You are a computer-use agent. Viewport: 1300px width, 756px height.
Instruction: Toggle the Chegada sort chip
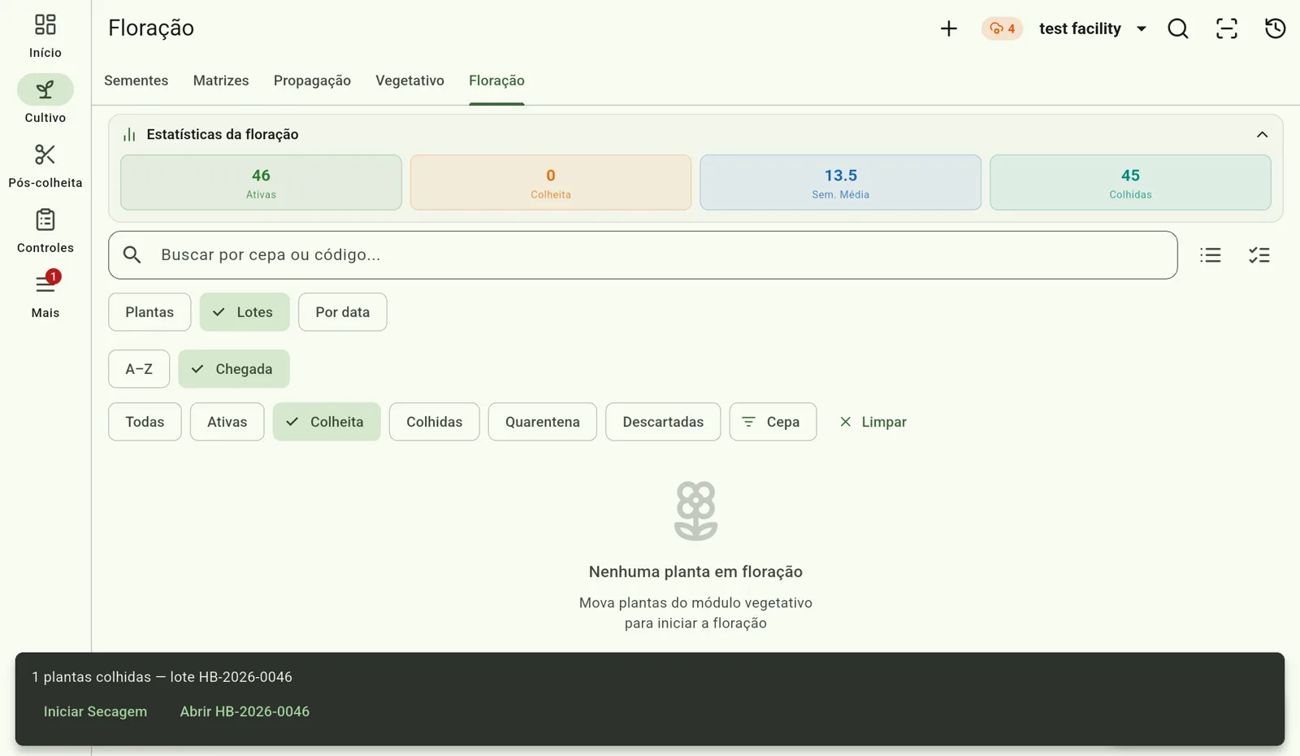234,369
